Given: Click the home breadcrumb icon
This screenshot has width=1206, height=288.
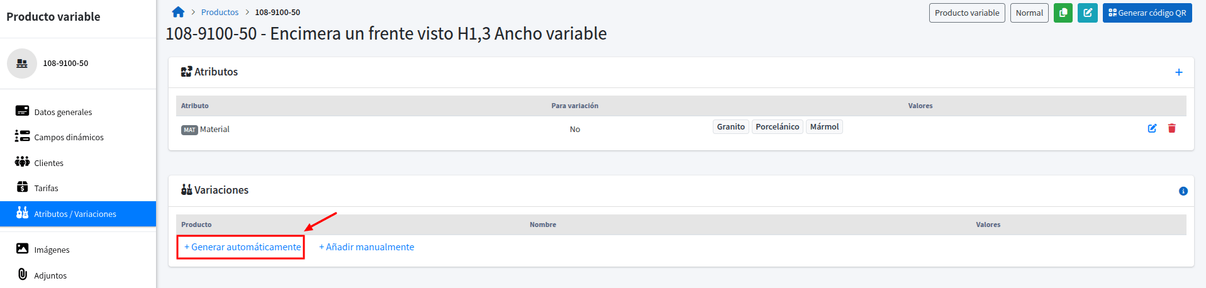Looking at the screenshot, I should coord(178,12).
